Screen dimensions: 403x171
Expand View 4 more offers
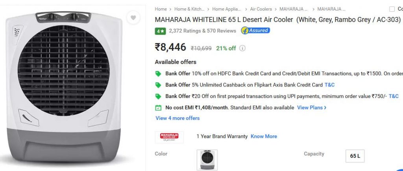177,118
